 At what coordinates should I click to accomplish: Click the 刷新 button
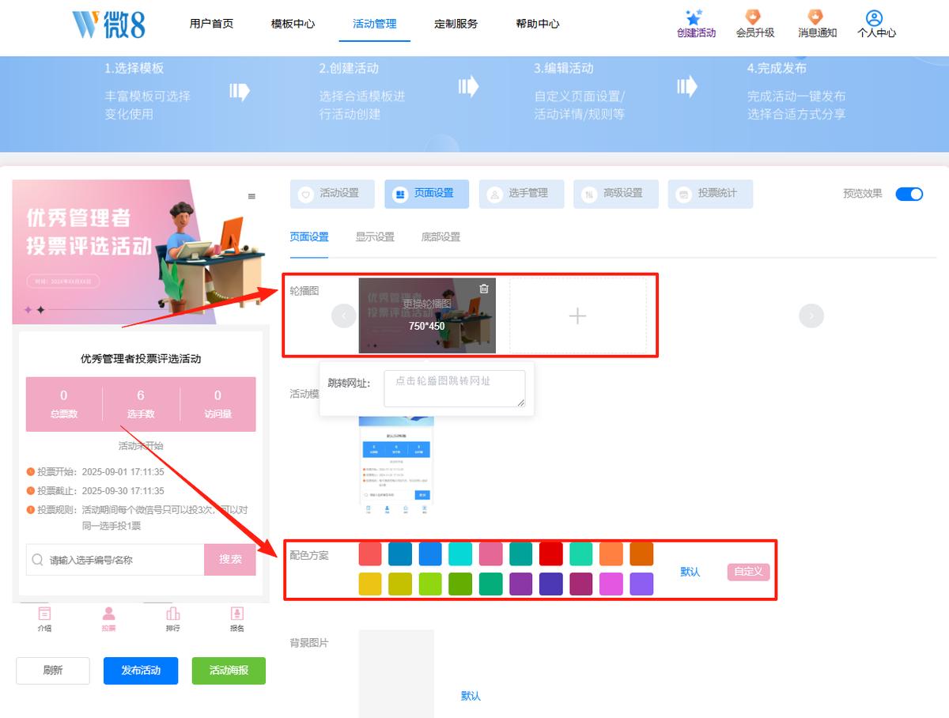(53, 671)
